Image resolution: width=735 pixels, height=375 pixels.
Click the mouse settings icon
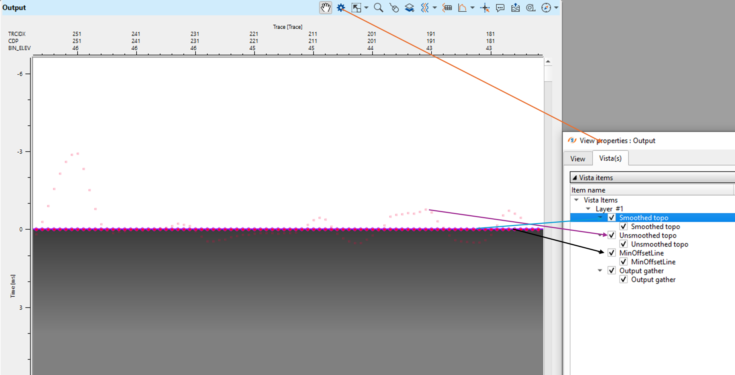point(394,8)
